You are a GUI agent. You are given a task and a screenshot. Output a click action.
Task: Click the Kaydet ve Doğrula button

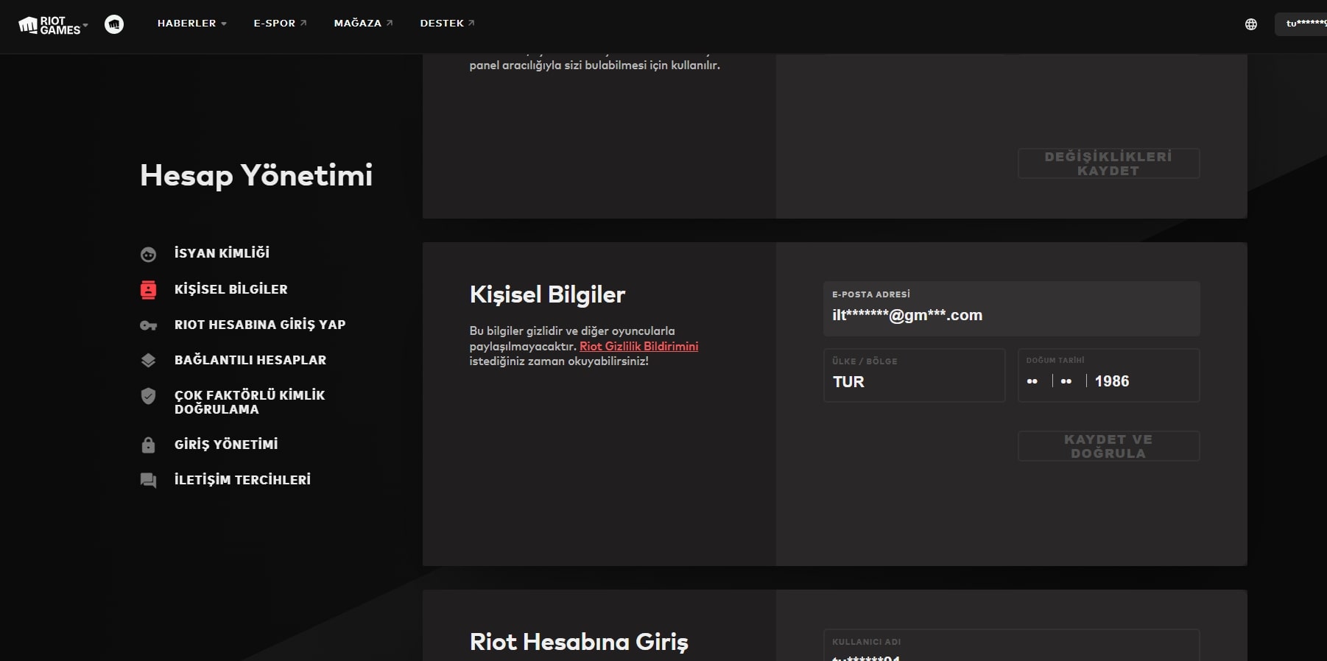pos(1108,446)
